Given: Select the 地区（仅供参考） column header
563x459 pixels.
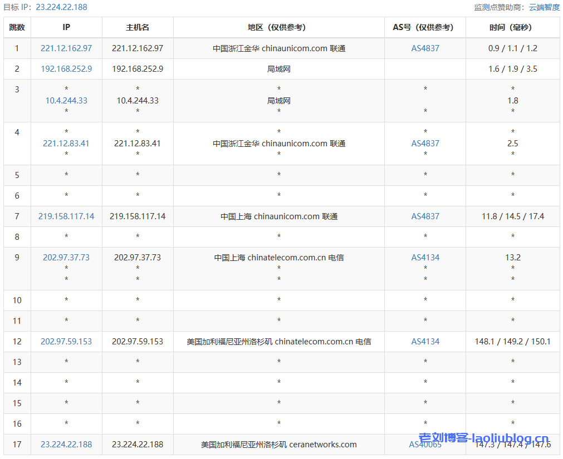Looking at the screenshot, I should tap(278, 27).
